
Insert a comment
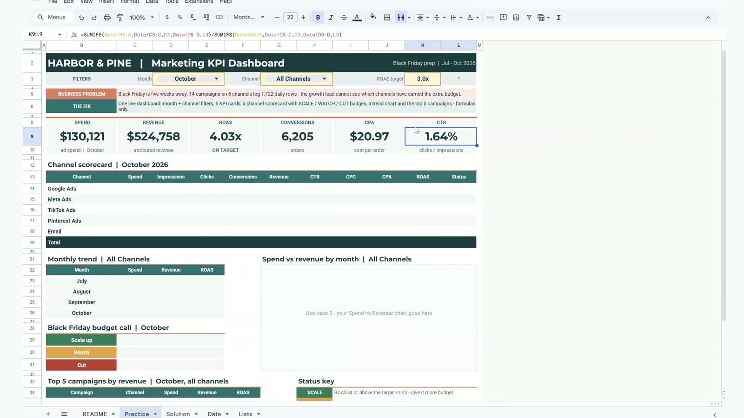click(503, 17)
